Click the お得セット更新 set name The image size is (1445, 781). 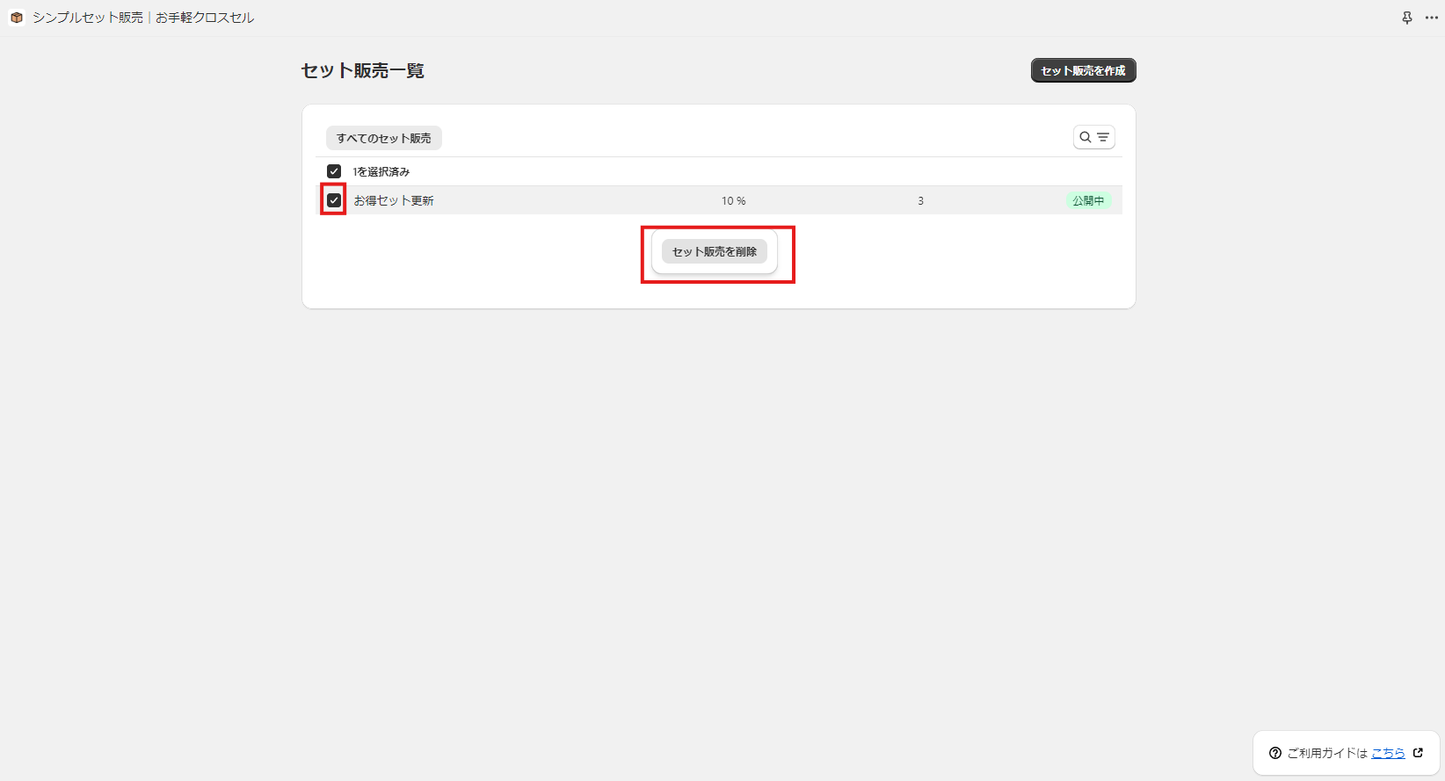click(x=394, y=200)
